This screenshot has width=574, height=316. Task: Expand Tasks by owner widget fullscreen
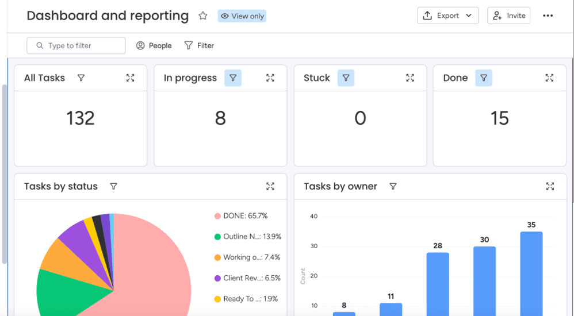coord(550,187)
